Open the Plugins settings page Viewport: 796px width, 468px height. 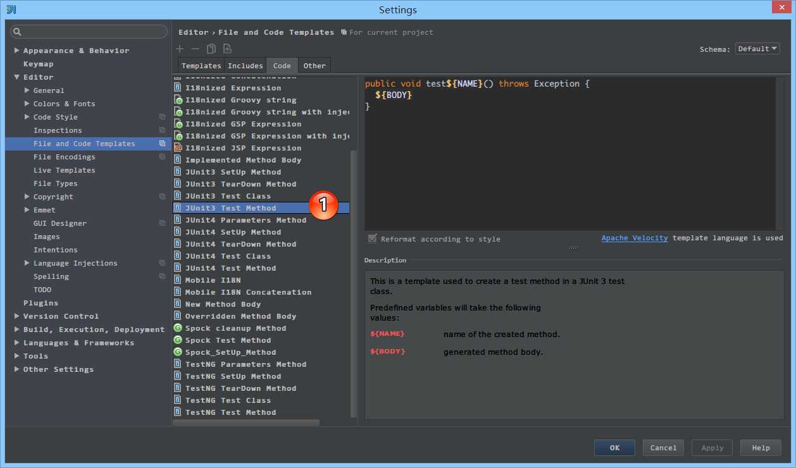tap(40, 303)
